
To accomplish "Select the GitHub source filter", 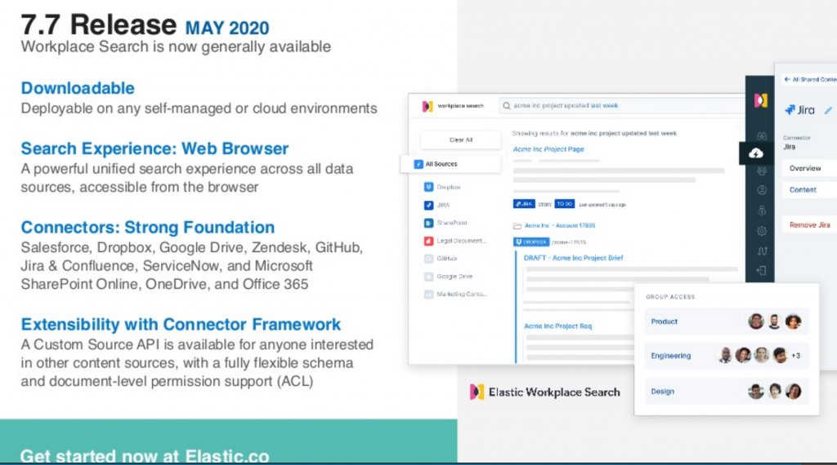I will tap(441, 259).
